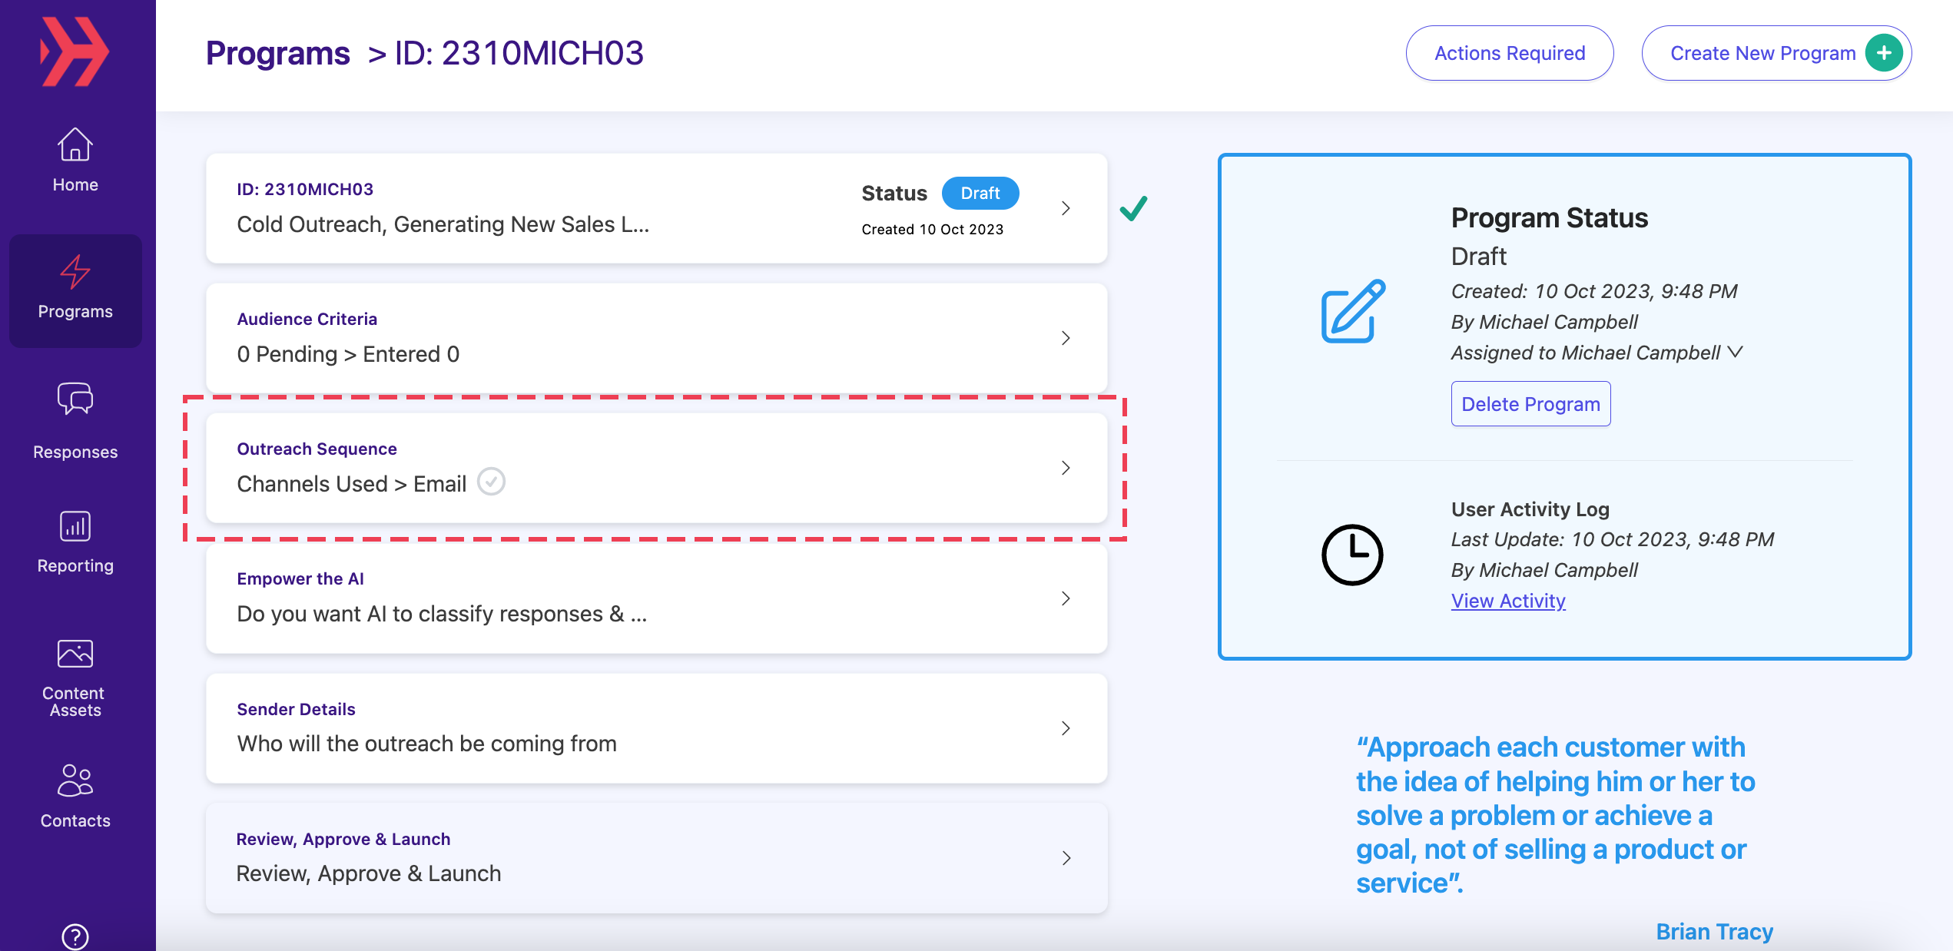Click the pencil edit icon in Program Status
Image resolution: width=1953 pixels, height=951 pixels.
[x=1353, y=311]
